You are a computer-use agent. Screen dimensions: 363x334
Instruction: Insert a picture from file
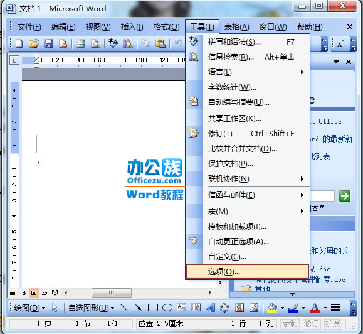254,308
